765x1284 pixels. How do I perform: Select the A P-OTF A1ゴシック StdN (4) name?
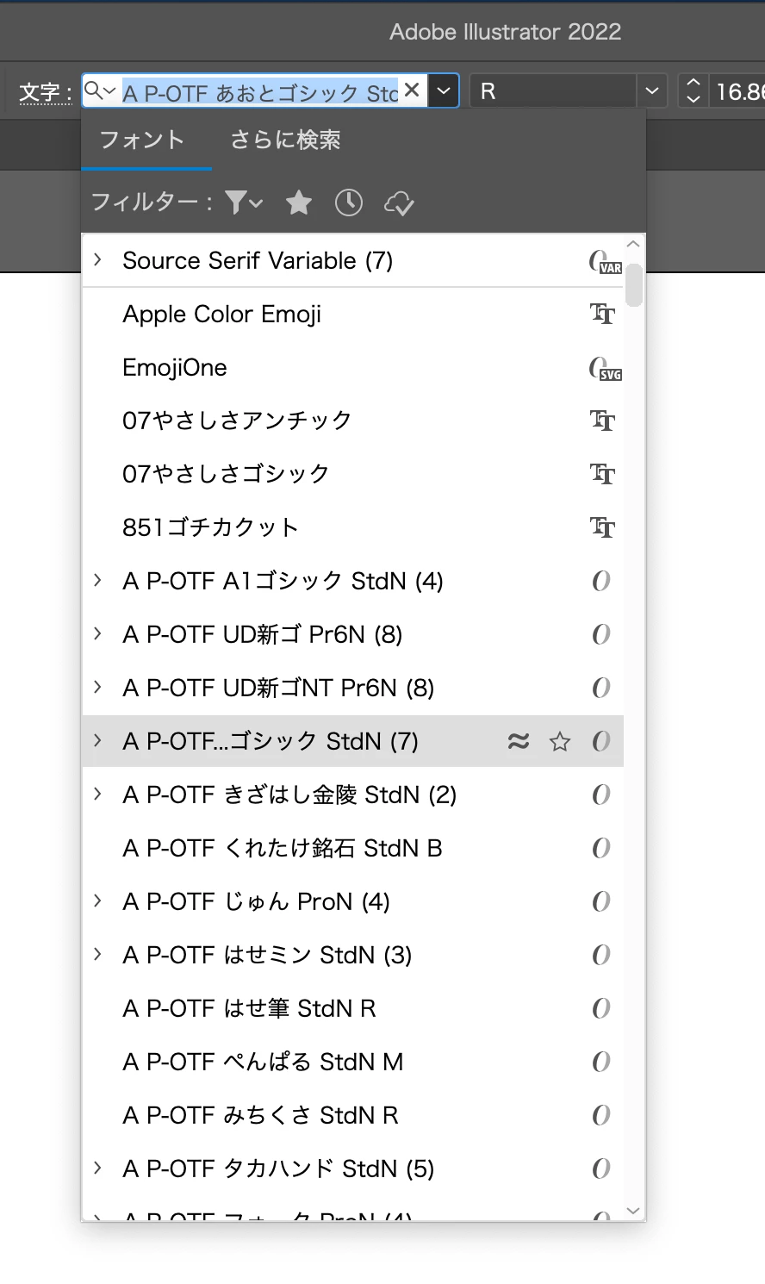tap(283, 581)
